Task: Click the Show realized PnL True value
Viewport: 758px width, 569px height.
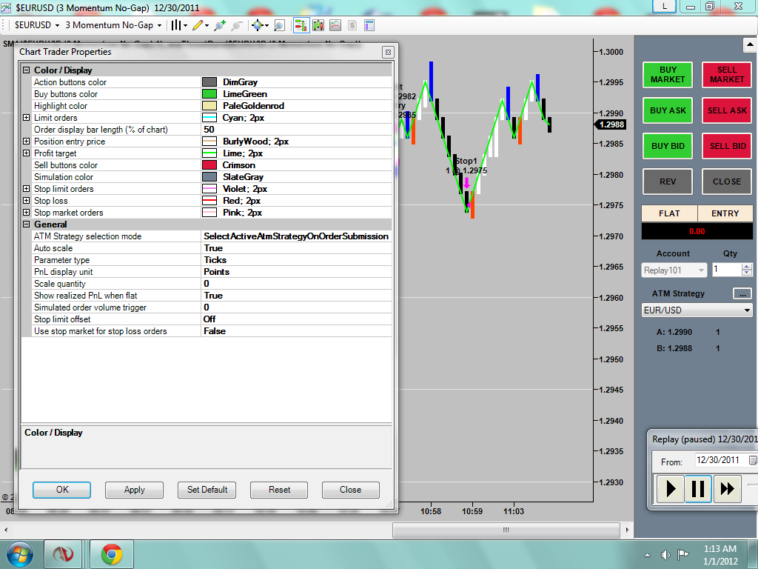Action: point(296,296)
